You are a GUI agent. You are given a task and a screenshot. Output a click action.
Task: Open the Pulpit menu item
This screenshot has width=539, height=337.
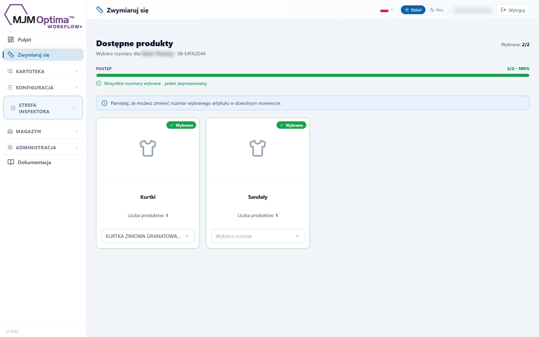43,39
